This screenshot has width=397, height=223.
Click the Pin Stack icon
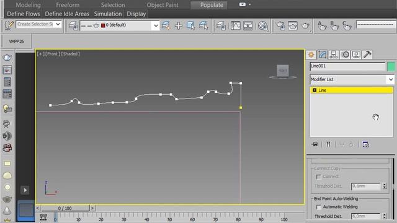tap(314, 144)
